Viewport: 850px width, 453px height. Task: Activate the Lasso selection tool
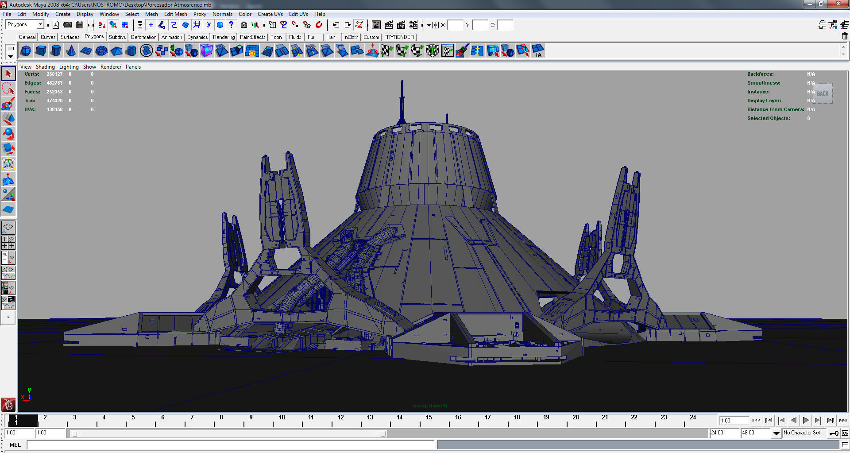pos(8,89)
